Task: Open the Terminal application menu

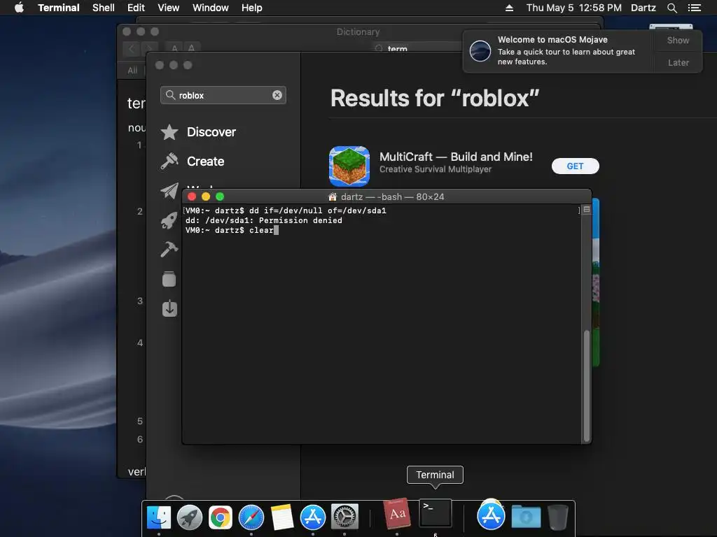Action: click(x=59, y=8)
